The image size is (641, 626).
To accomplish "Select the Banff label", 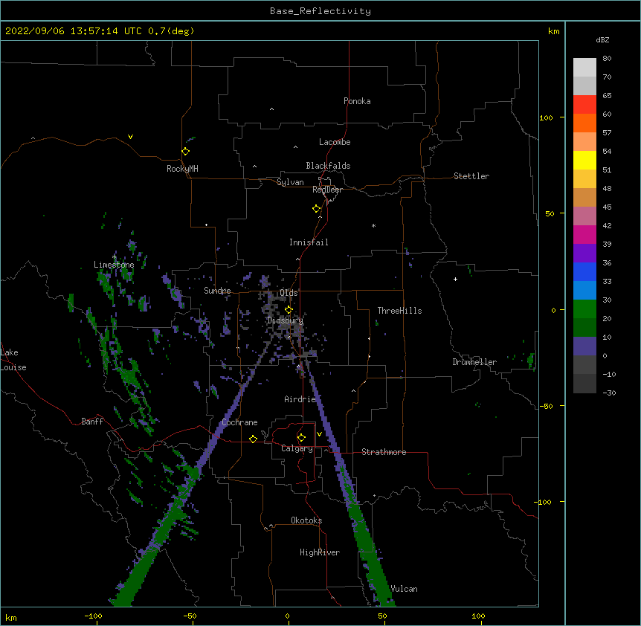I will click(92, 422).
